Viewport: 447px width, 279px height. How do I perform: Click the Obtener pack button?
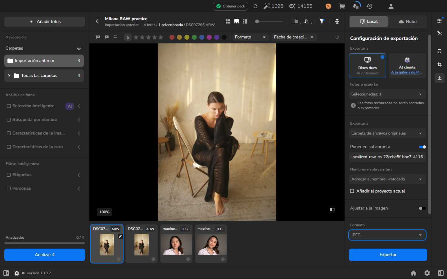point(231,6)
